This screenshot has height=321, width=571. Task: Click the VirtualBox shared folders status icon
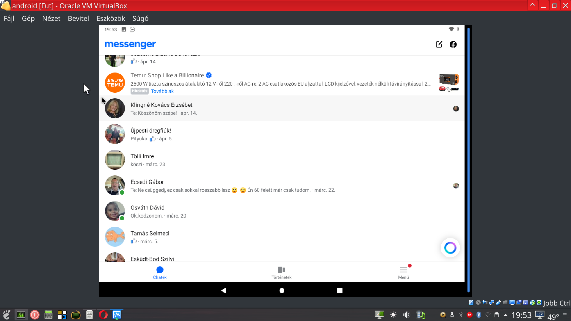coord(505,303)
